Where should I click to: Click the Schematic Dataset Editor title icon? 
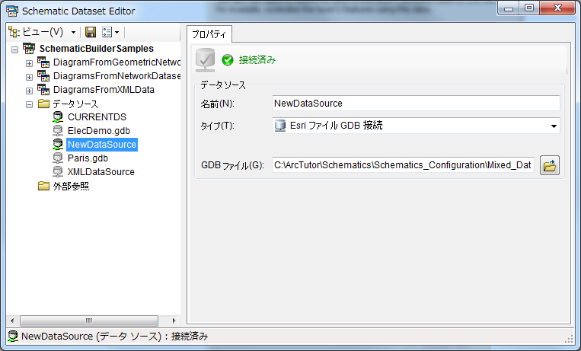point(12,11)
